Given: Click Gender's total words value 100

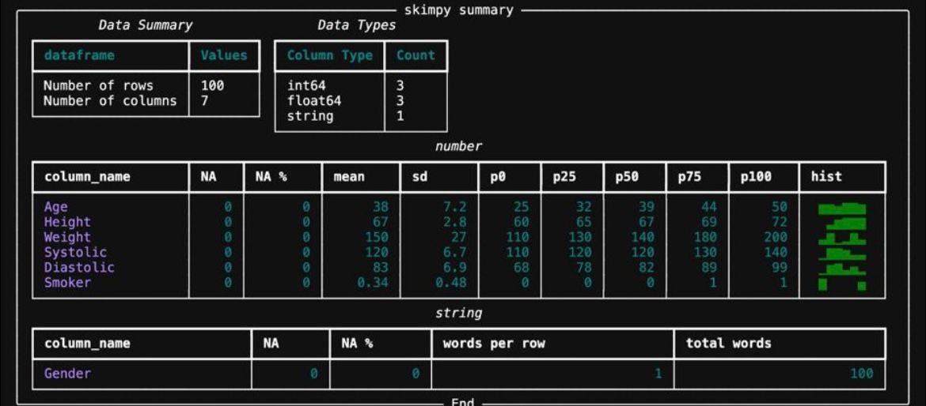Looking at the screenshot, I should point(862,373).
